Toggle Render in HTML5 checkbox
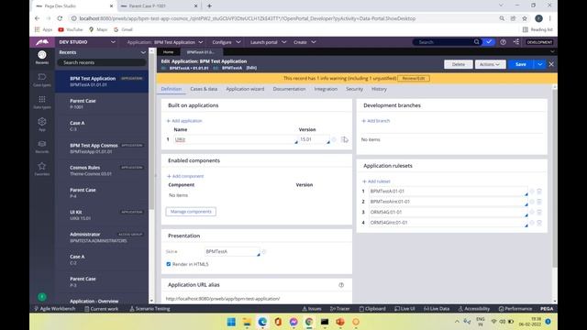This screenshot has height=330, width=587. [169, 264]
